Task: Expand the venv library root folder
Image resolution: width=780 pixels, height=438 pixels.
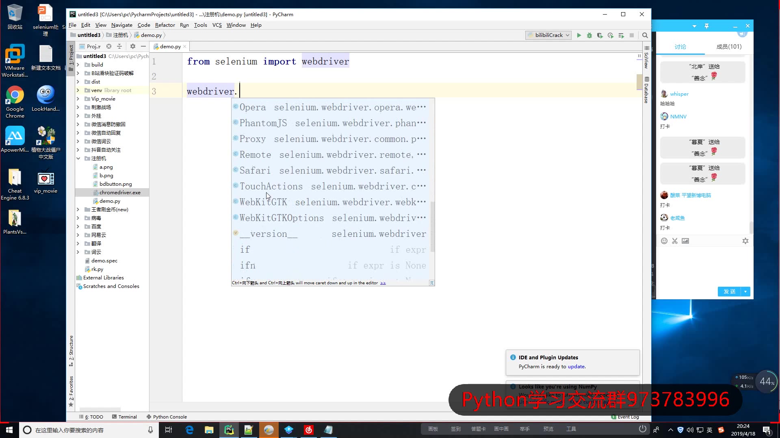Action: 78,90
